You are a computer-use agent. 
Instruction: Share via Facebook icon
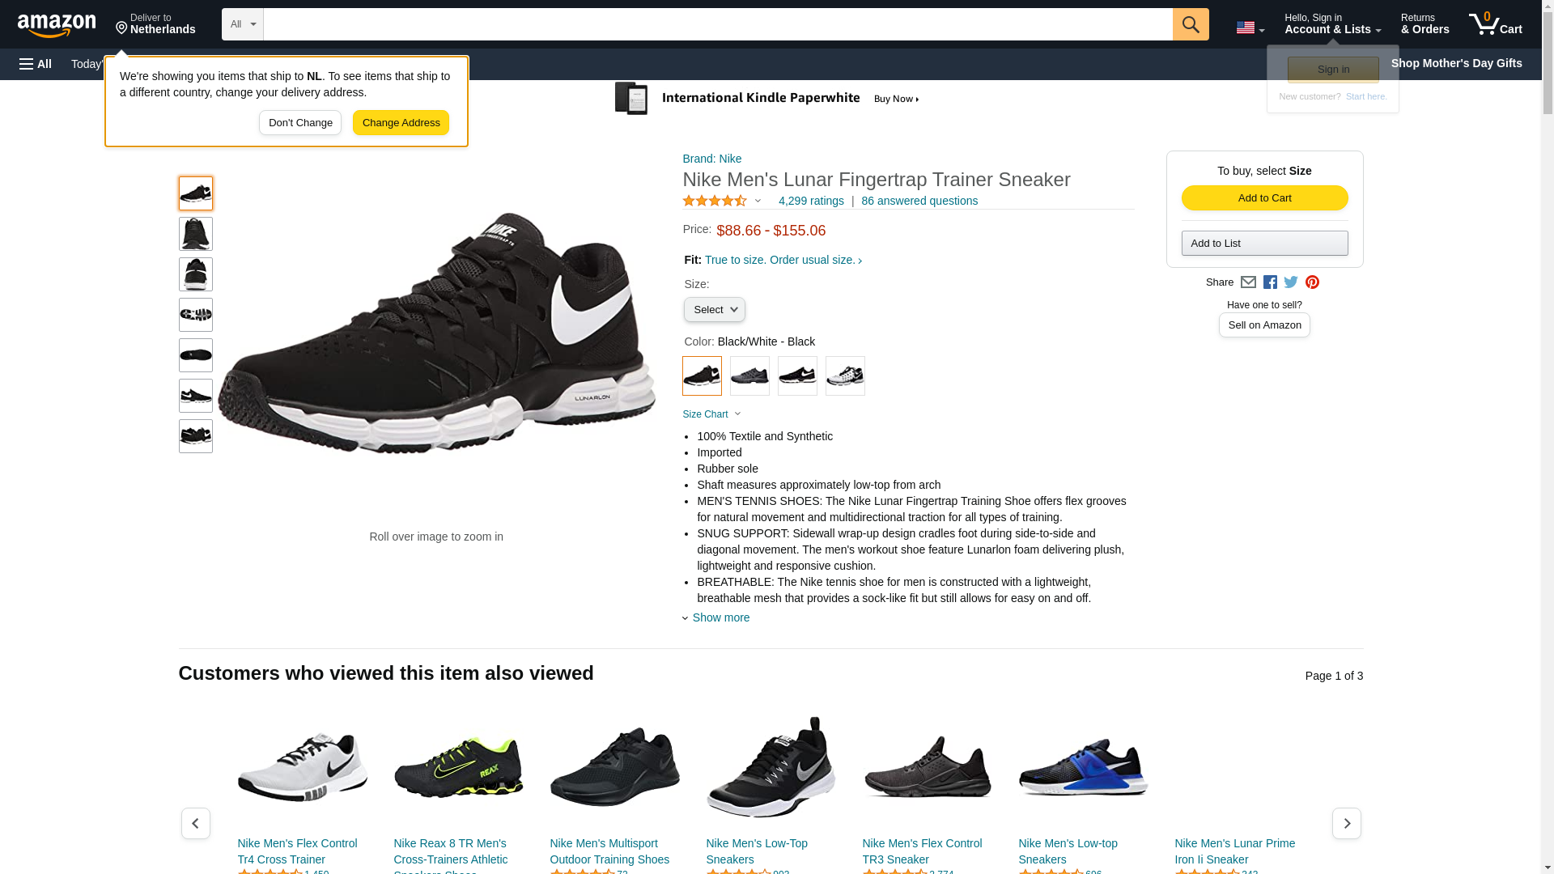[1269, 282]
